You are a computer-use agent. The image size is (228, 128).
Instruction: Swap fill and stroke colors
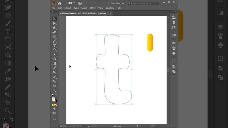pyautogui.click(x=56, y=95)
